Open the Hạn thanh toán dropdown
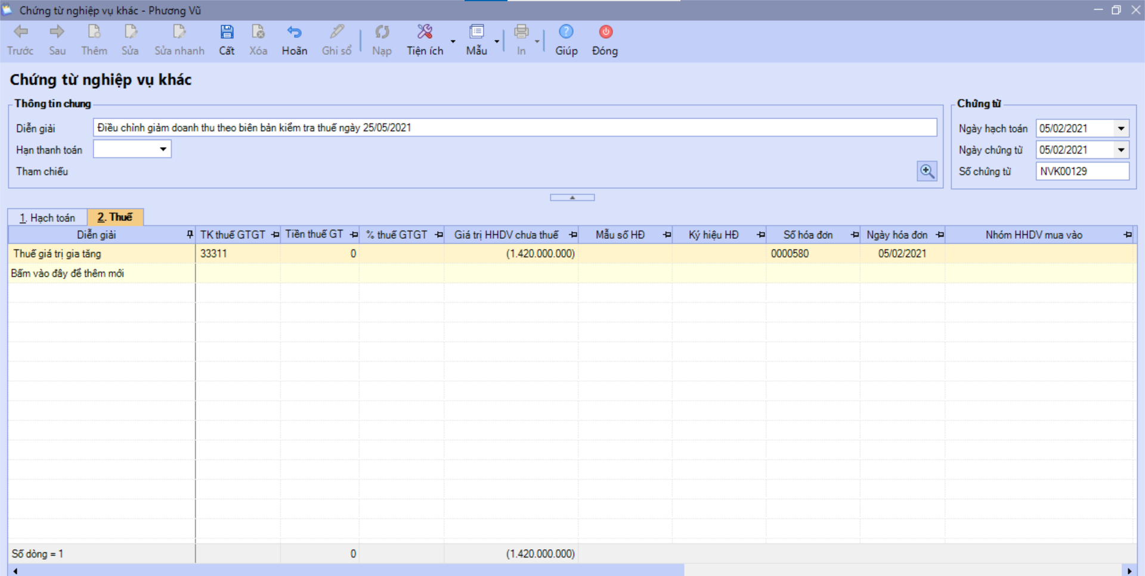Viewport: 1145px width, 576px height. click(163, 150)
